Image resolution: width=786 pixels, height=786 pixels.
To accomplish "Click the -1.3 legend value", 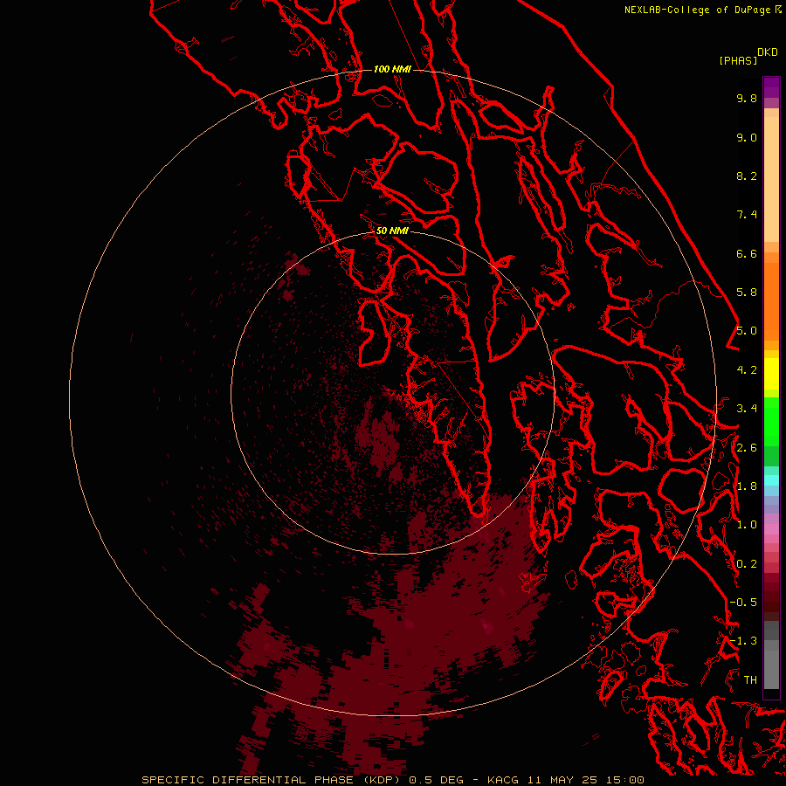I will coord(743,641).
